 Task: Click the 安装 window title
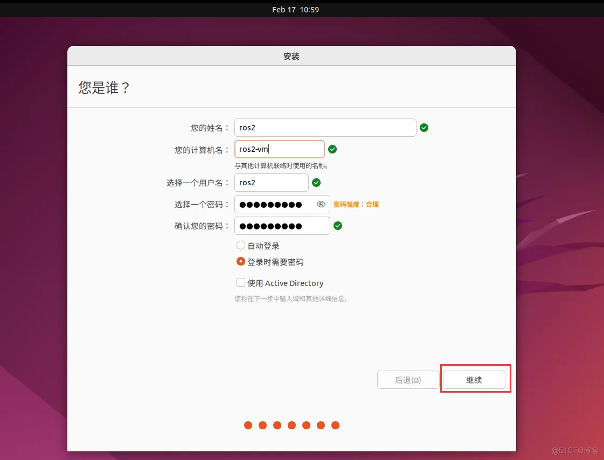[291, 56]
